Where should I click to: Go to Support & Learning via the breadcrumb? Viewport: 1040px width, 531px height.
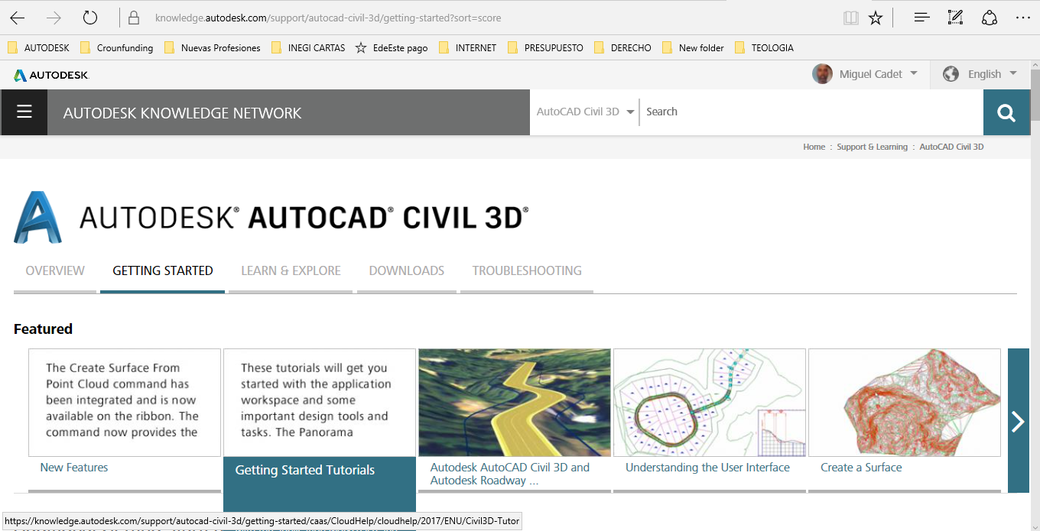[x=872, y=147]
